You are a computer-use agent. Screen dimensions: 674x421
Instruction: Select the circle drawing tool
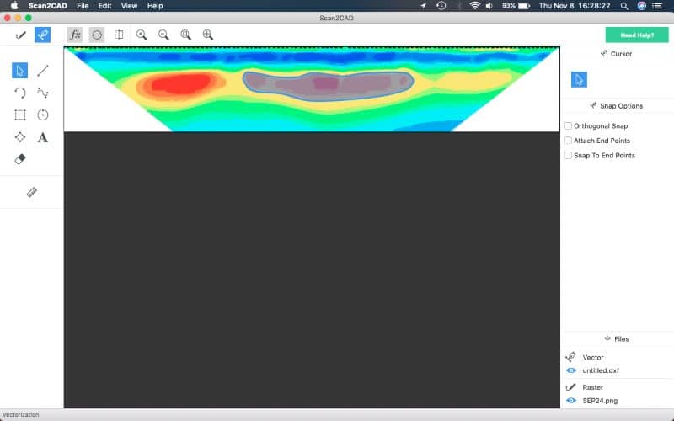point(43,115)
